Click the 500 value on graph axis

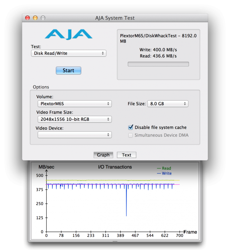40,176
